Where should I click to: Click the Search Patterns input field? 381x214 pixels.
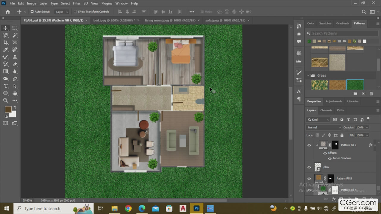tap(344, 33)
